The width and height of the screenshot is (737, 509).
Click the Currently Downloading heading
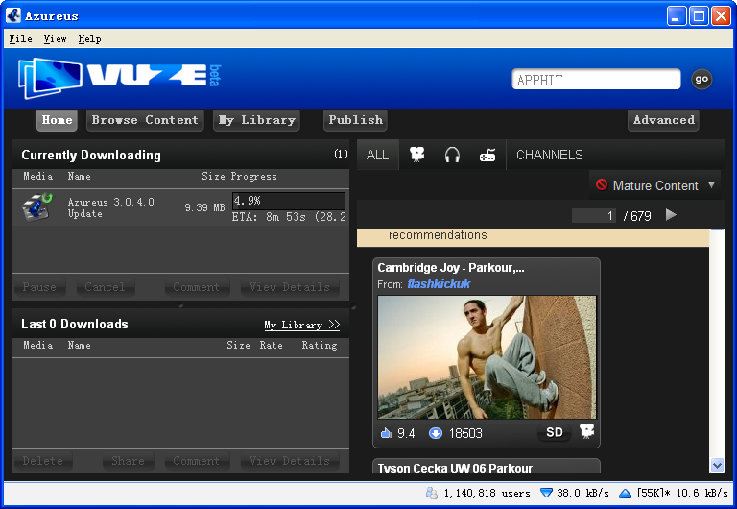pos(91,155)
